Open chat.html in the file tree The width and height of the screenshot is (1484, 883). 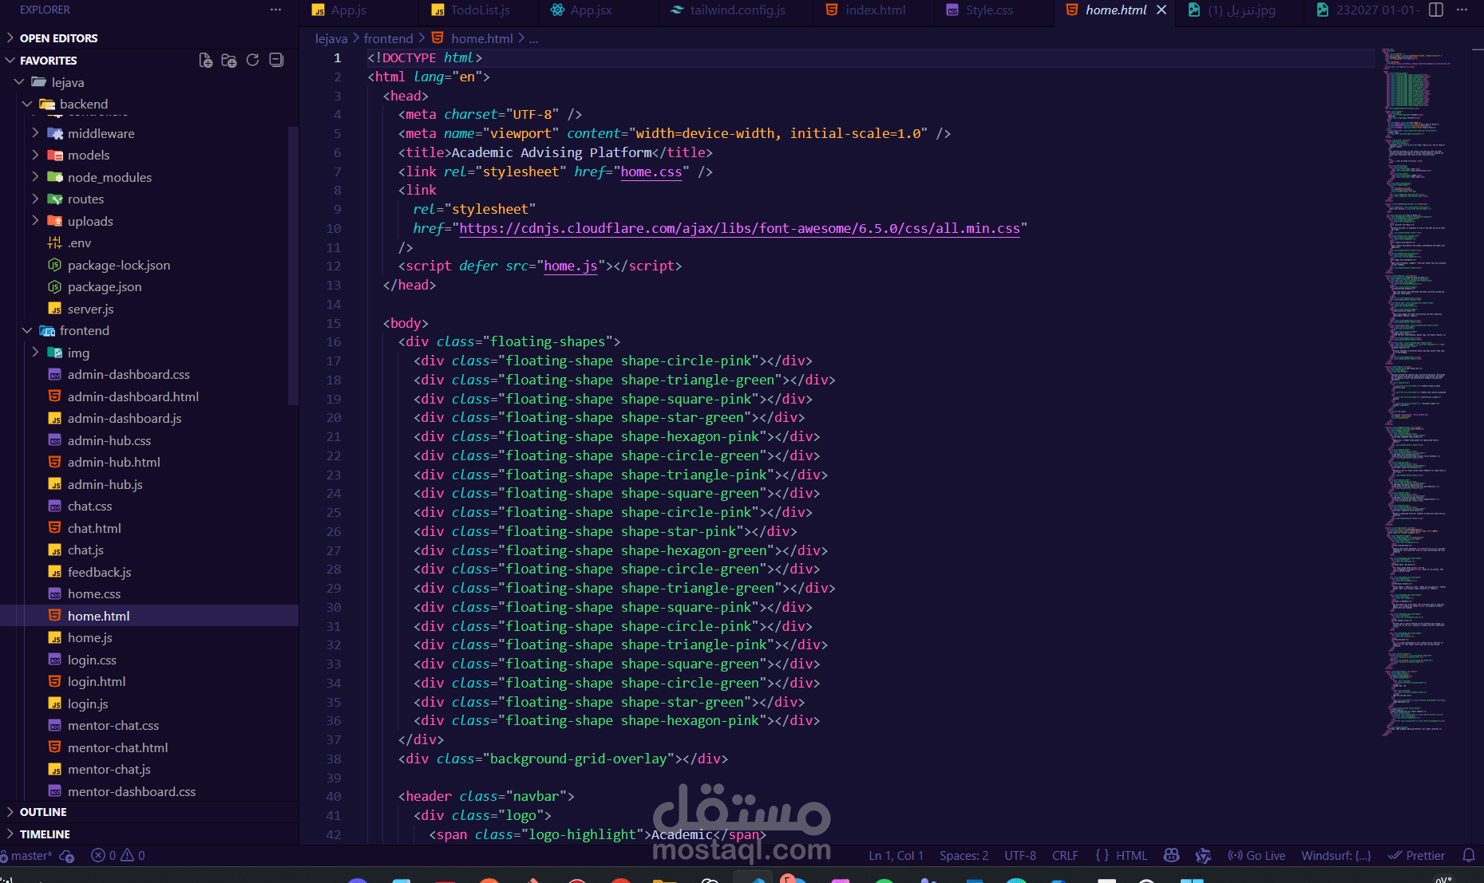(x=94, y=528)
